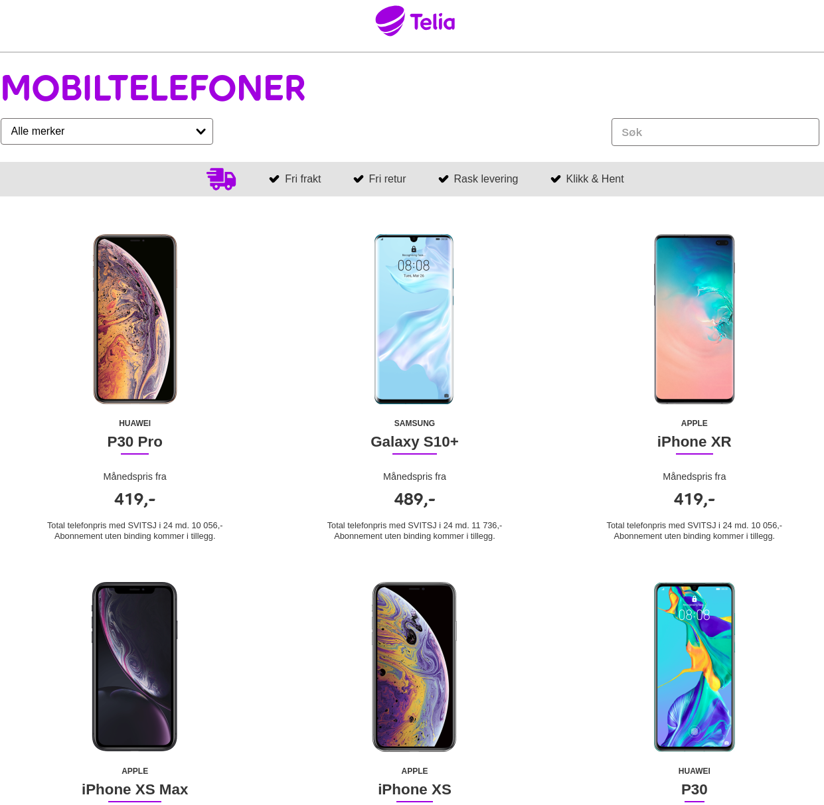Viewport: 824px width, 805px height.
Task: Click the Klikk & Hent text
Action: point(595,179)
